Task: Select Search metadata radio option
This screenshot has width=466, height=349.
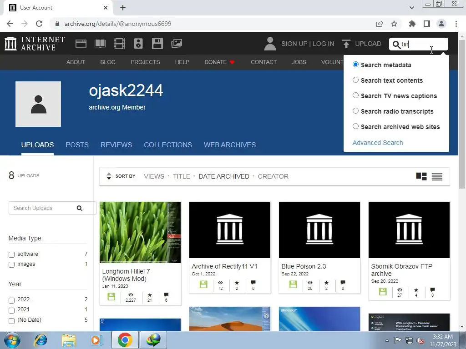Action: pyautogui.click(x=355, y=65)
